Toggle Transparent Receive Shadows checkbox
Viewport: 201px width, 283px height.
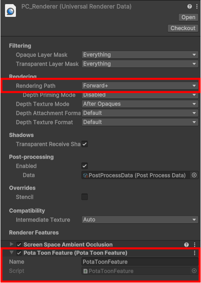[x=85, y=144]
